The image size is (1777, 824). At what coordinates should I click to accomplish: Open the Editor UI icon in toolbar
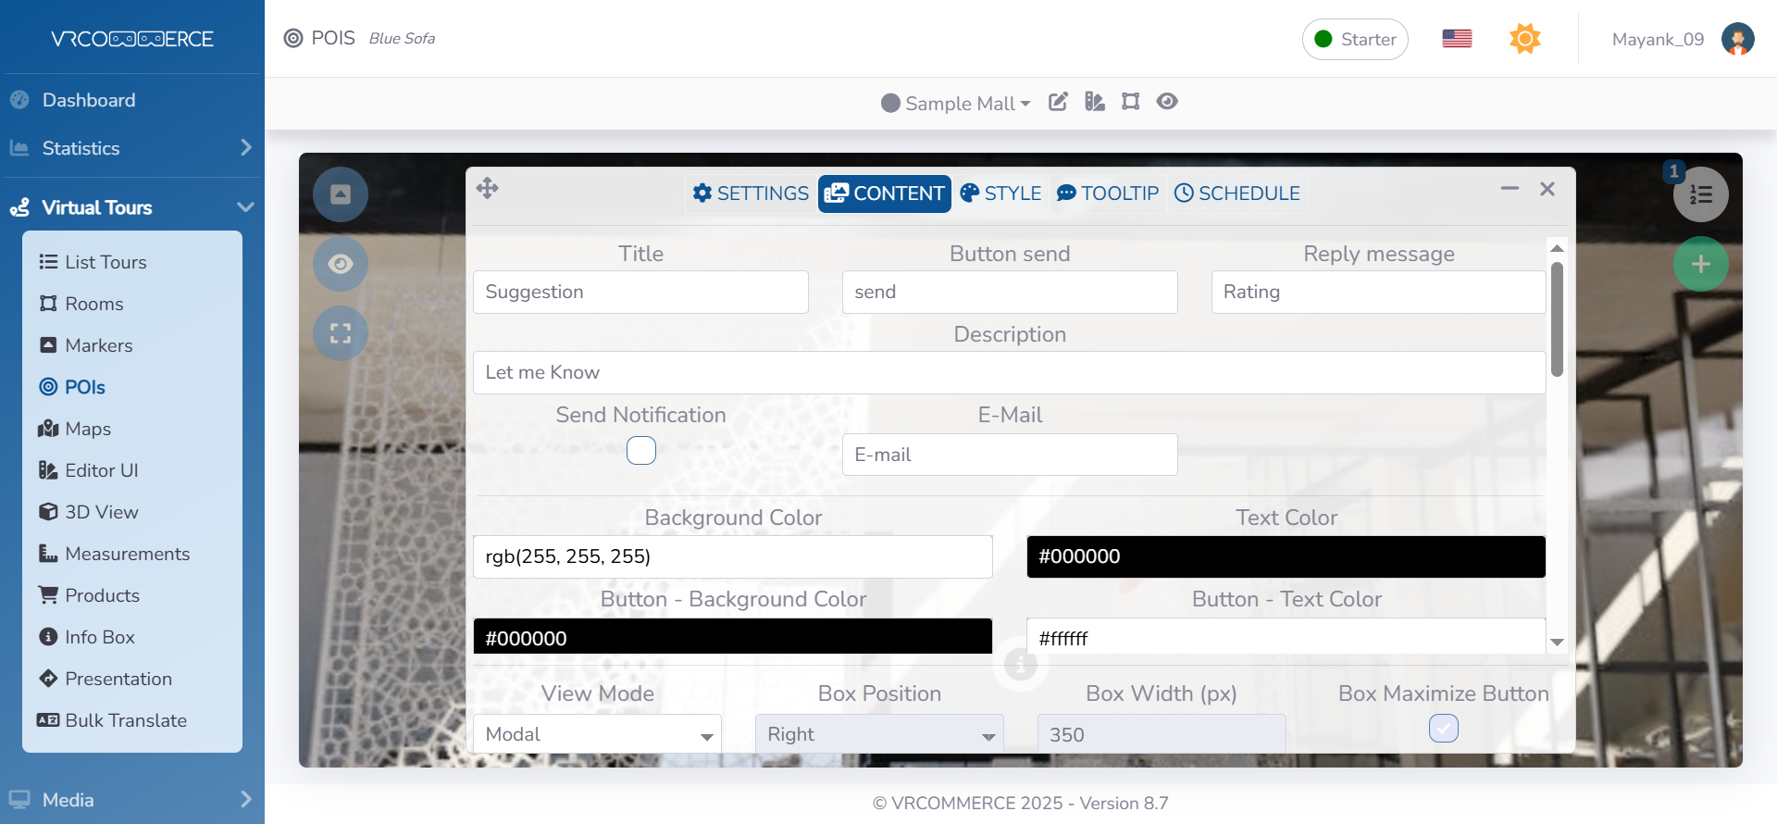tap(1095, 102)
